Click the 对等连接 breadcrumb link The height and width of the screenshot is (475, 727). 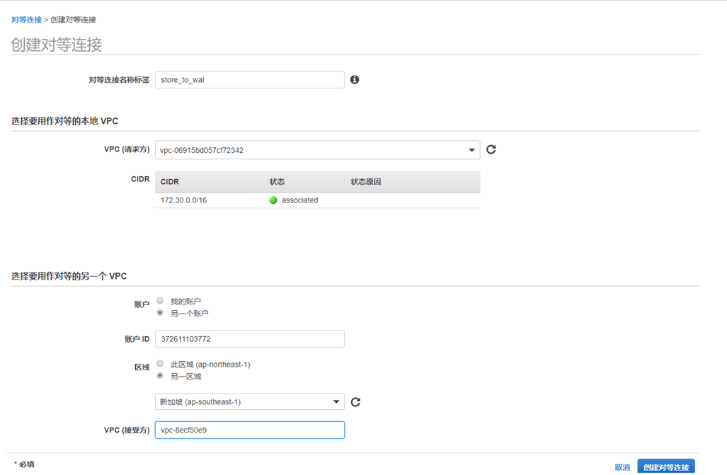[x=26, y=20]
